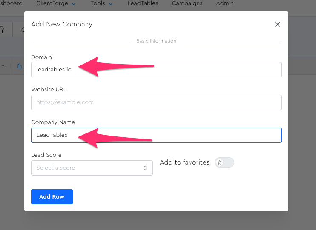The height and width of the screenshot is (230, 316).
Task: Toggle Add to favorites switch
Action: point(224,162)
